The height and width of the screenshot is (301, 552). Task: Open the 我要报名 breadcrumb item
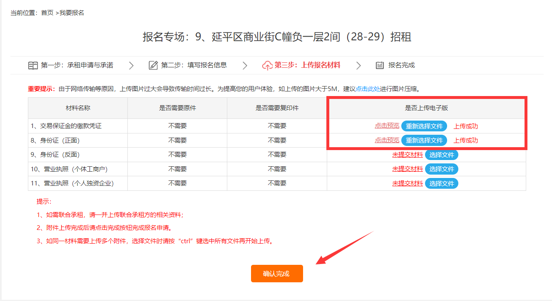[72, 13]
